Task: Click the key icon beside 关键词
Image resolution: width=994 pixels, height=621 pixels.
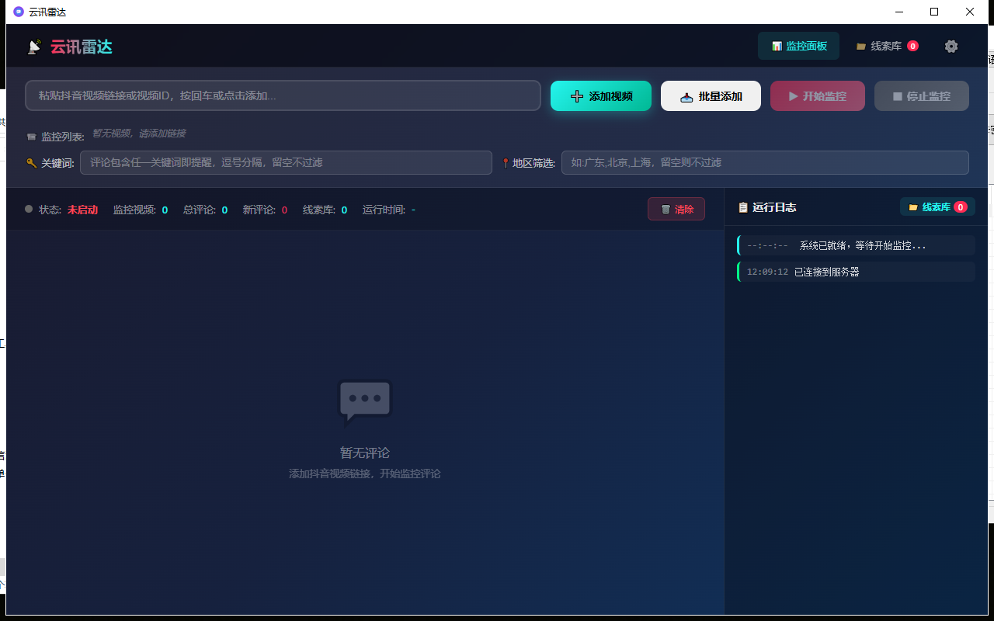Action: pyautogui.click(x=32, y=163)
